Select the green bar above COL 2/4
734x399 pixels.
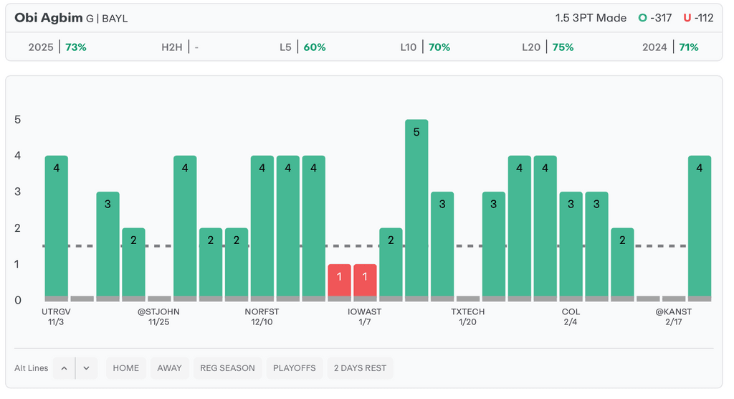coord(571,244)
